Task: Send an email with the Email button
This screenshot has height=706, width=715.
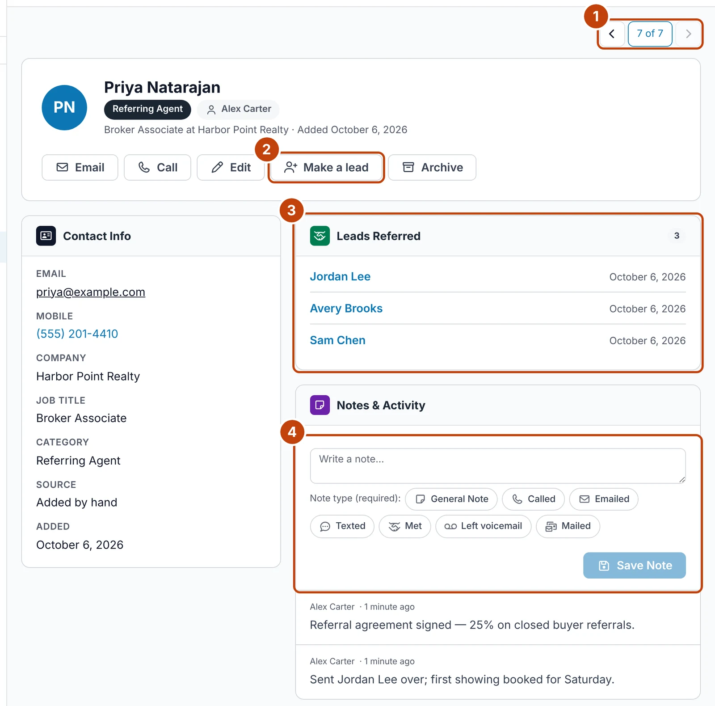Action: 80,168
